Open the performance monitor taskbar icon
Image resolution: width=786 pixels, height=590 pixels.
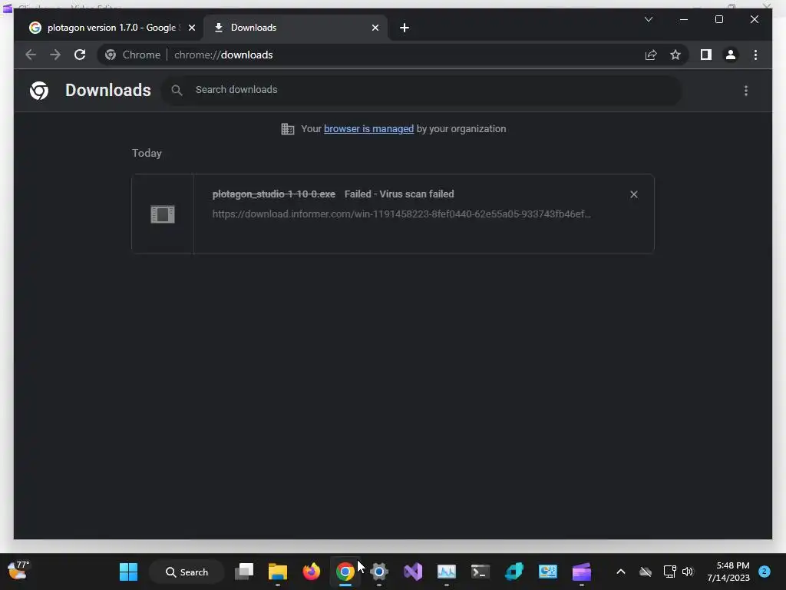tap(447, 572)
